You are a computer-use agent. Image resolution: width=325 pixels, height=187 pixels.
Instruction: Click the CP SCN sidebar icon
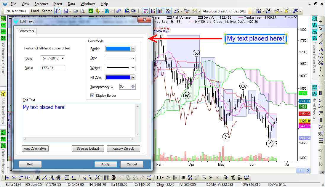pyautogui.click(x=314, y=25)
